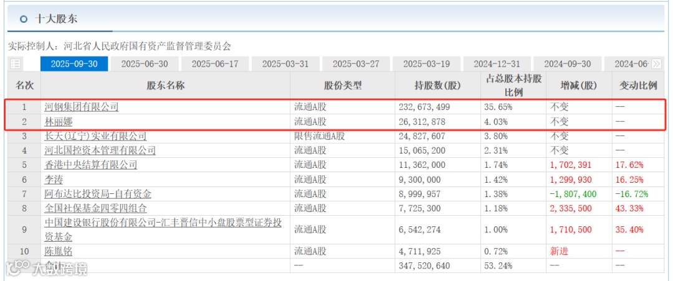Click the 十大股东 section heading

(x=56, y=19)
